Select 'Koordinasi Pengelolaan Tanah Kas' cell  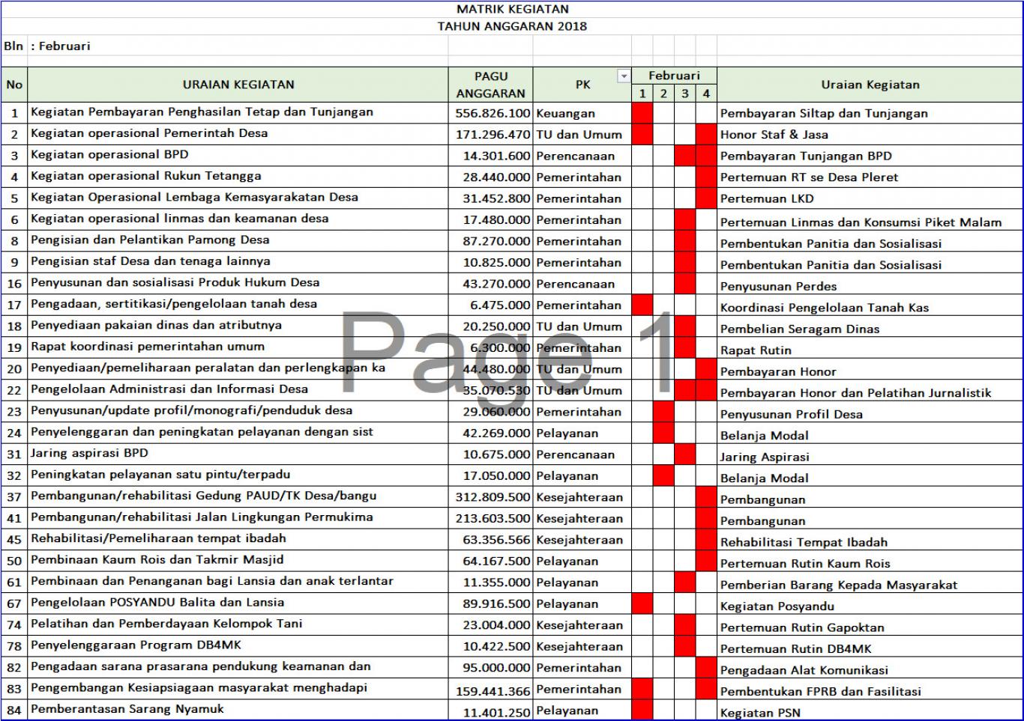(870, 307)
